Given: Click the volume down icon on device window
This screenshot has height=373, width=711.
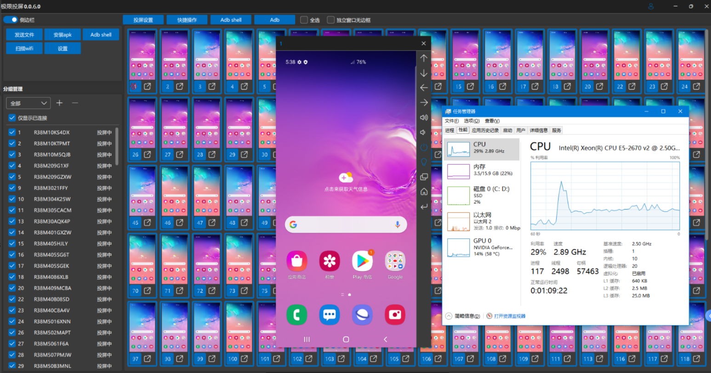Looking at the screenshot, I should [x=423, y=132].
